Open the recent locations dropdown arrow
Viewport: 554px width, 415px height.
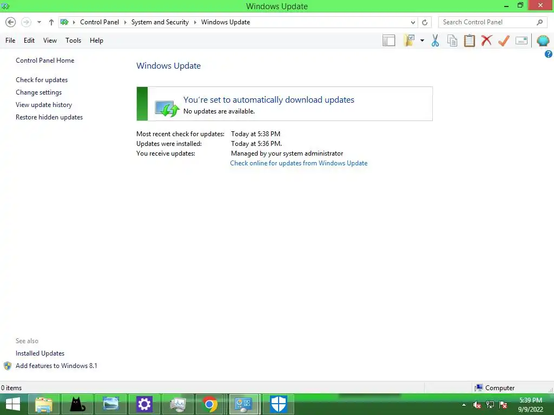pos(39,22)
